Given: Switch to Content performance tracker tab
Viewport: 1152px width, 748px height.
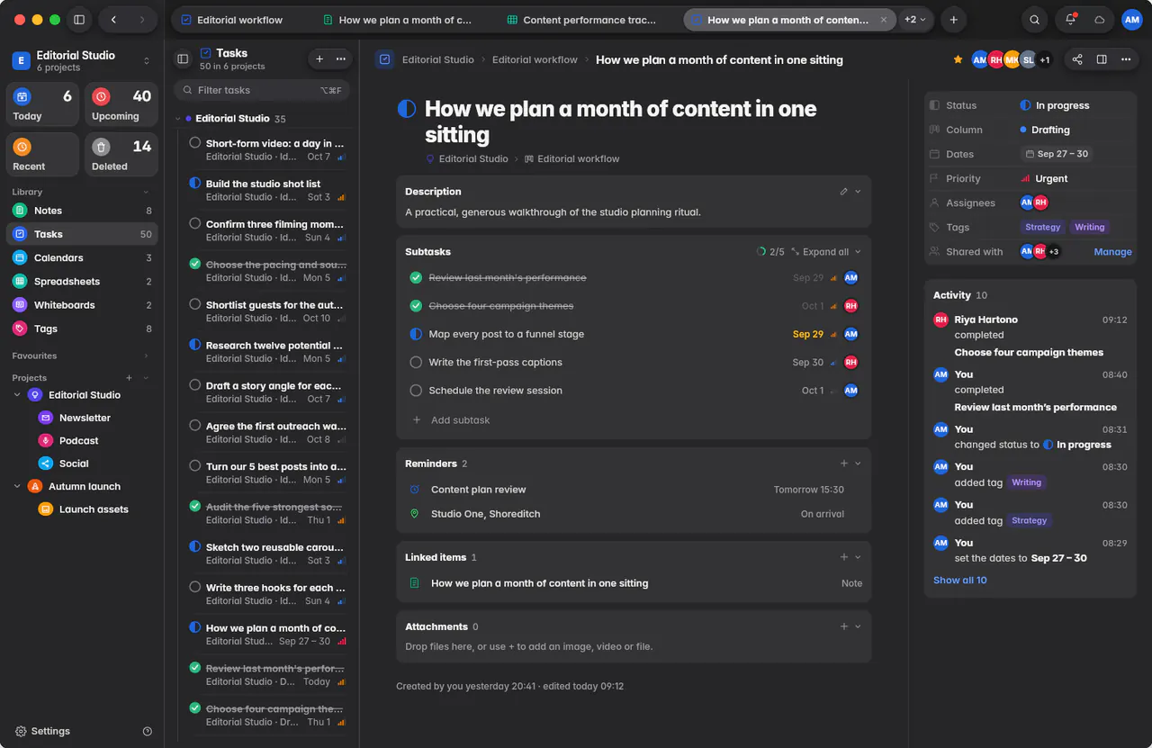Looking at the screenshot, I should 581,20.
